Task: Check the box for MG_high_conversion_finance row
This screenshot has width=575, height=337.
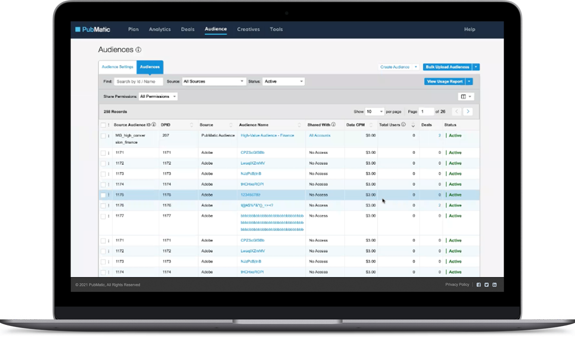Action: click(103, 136)
